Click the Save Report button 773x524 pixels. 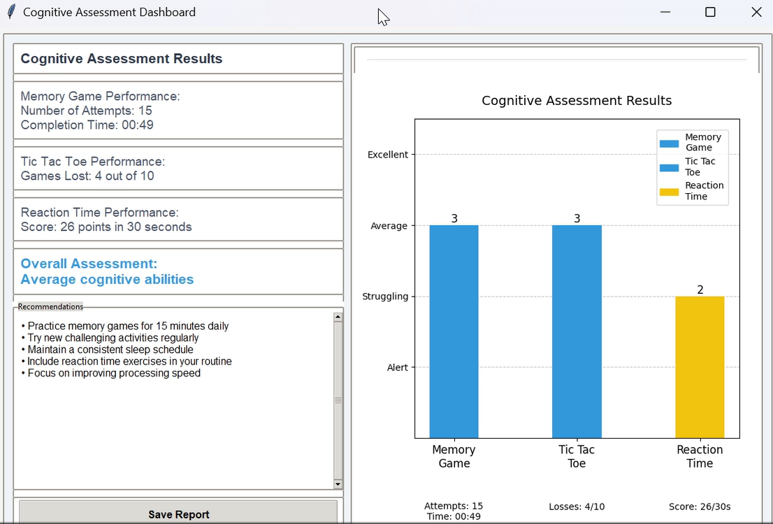pyautogui.click(x=178, y=513)
